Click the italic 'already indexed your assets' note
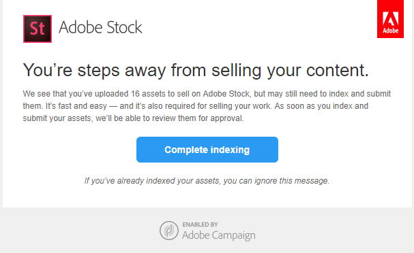Image resolution: width=414 pixels, height=253 pixels. coord(168,181)
